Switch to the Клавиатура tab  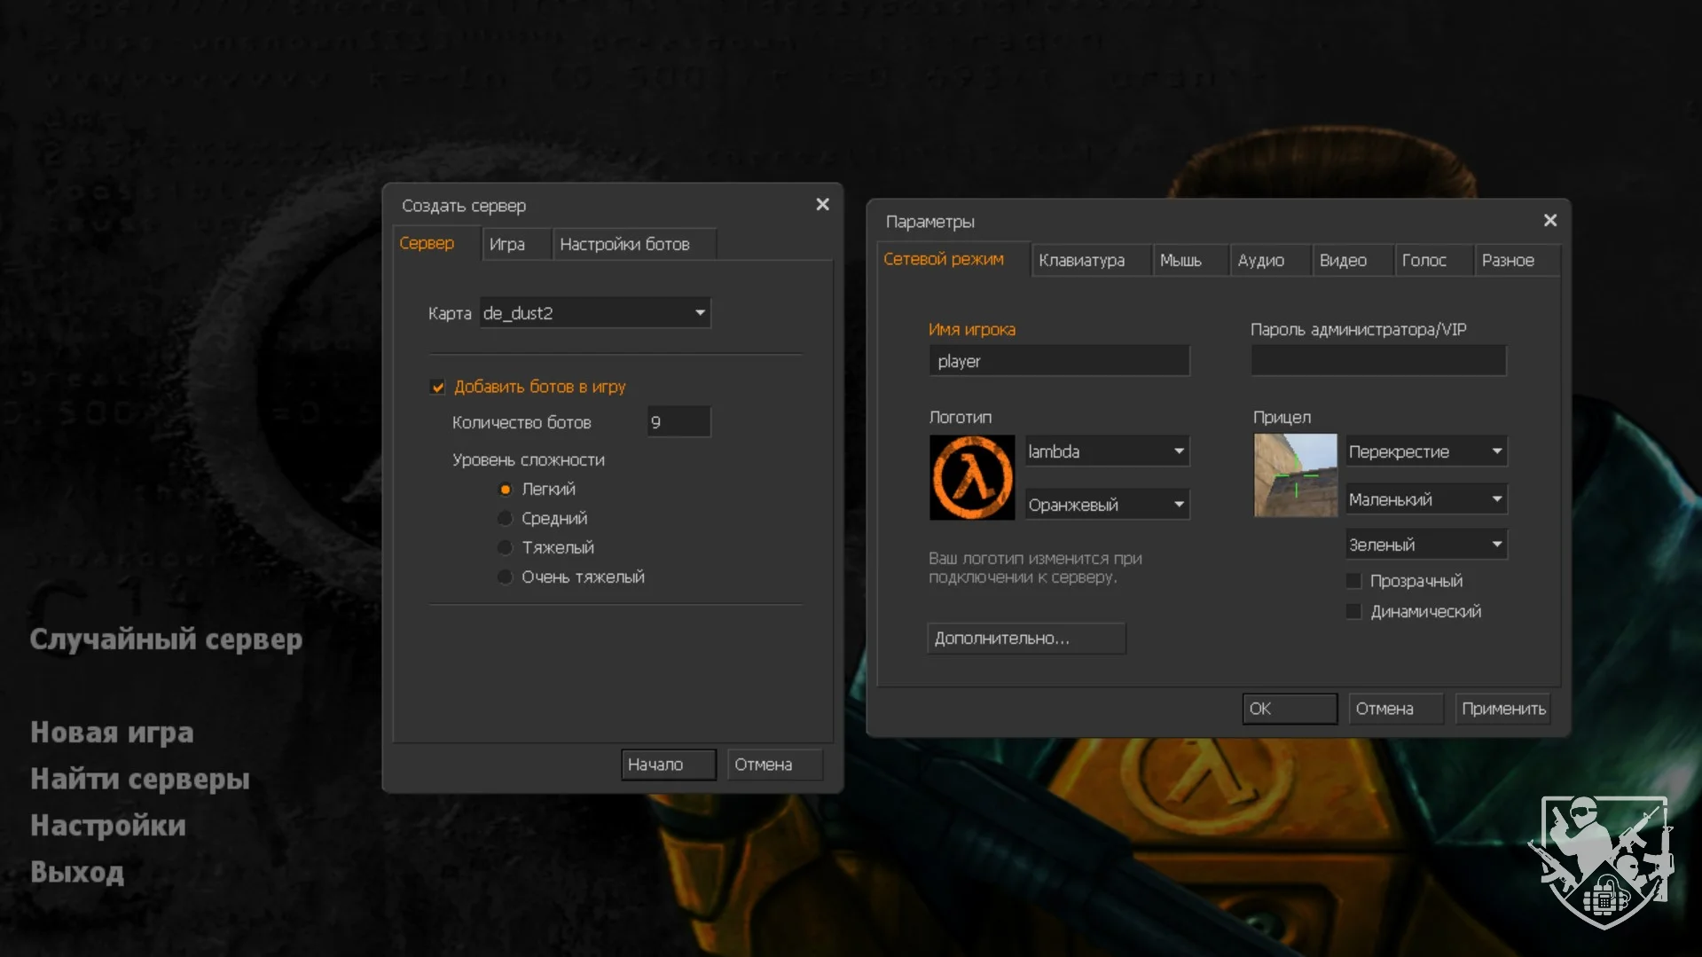[1081, 261]
